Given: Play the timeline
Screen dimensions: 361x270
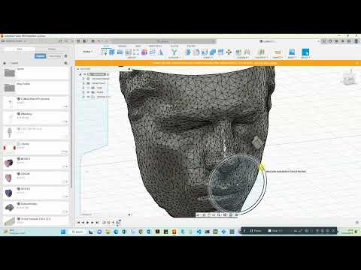Looking at the screenshot, I should pos(87,222).
